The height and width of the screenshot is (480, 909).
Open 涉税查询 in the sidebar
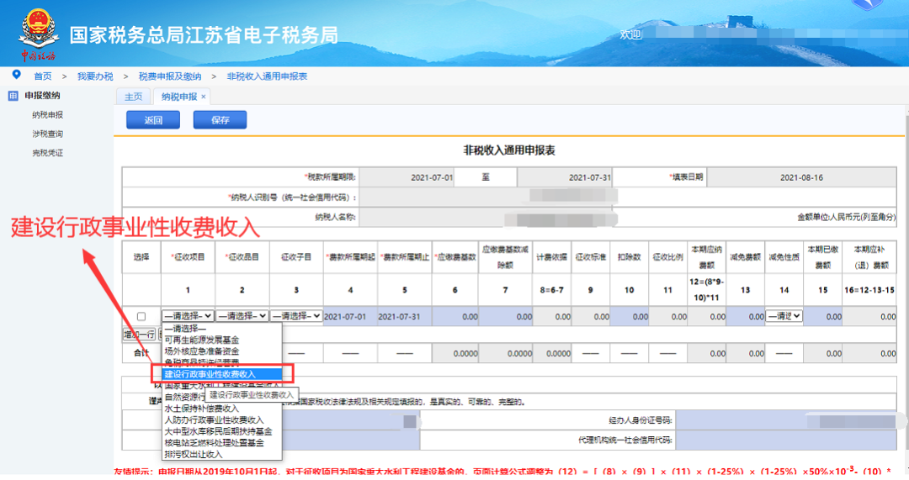point(47,134)
